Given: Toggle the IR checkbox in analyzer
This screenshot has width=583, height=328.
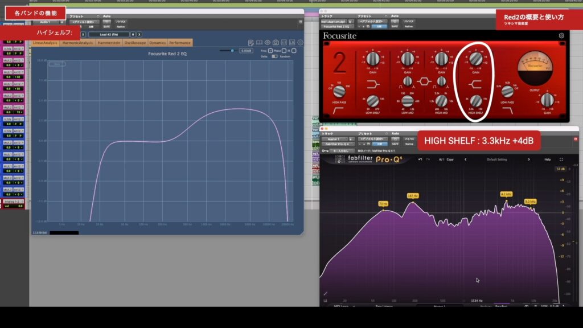Looking at the screenshot, I should [294, 51].
